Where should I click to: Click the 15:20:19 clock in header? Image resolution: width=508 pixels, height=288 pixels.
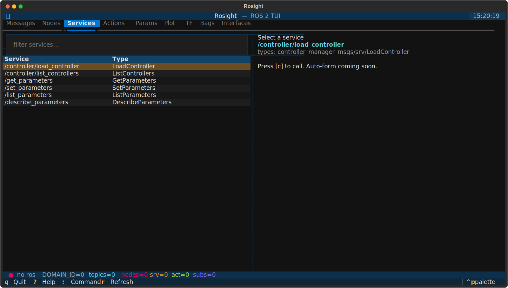pos(486,16)
